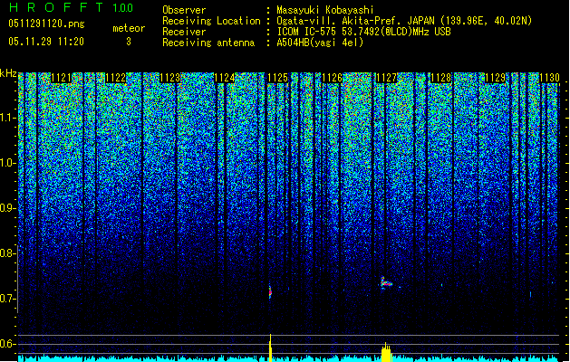The width and height of the screenshot is (570, 362).
Task: Click the 0.7 kHz frequency label
Action: point(8,299)
